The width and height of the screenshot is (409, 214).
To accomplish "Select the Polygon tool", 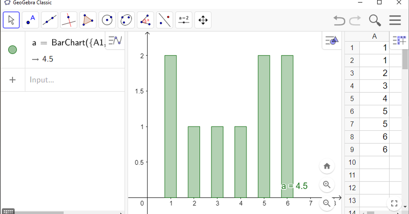I will 88,20.
